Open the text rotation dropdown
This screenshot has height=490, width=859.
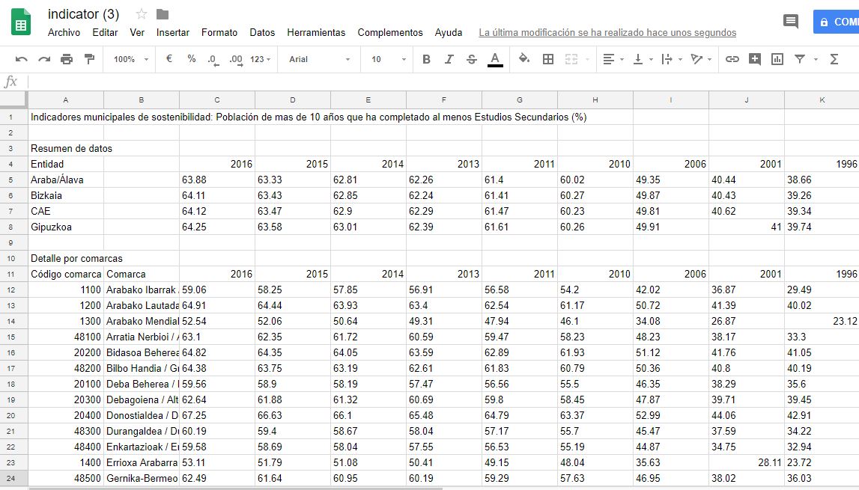(x=701, y=59)
